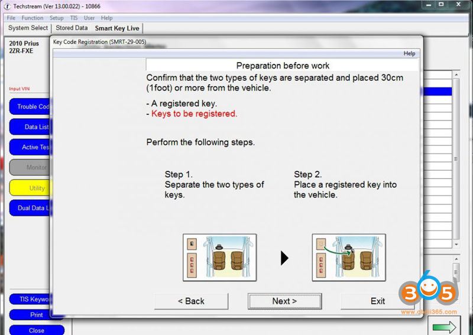Open Dual Data List in the sidebar
This screenshot has height=335, width=473.
[30, 208]
